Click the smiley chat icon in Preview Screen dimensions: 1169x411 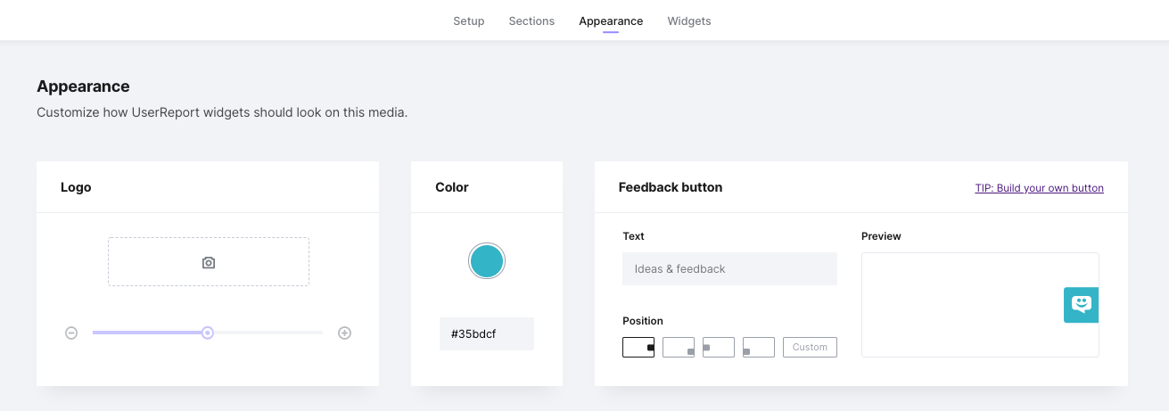(x=1081, y=305)
